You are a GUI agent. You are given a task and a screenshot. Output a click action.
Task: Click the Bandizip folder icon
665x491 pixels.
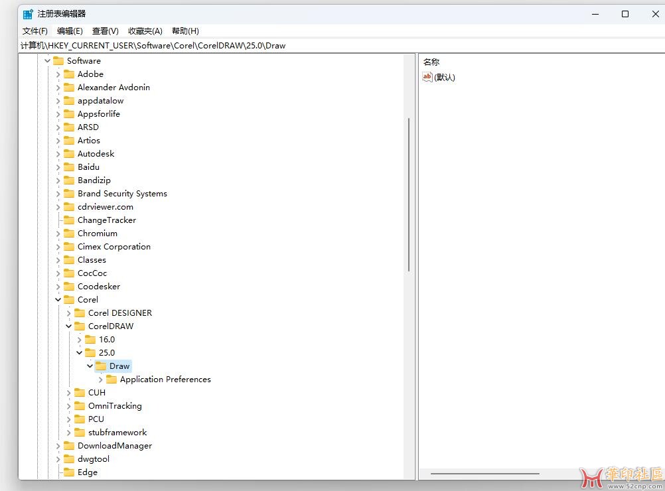(x=69, y=180)
